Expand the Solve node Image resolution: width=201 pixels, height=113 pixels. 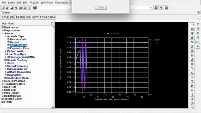tap(6, 63)
